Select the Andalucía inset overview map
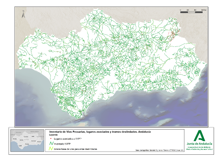 (27, 140)
